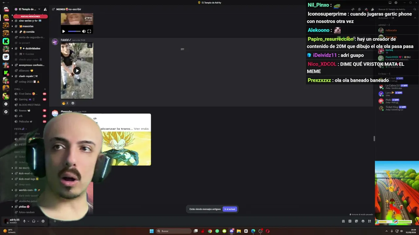Screen dimensions: 419x235
Task: Join the Gaming voice channel
Action: tap(30, 99)
